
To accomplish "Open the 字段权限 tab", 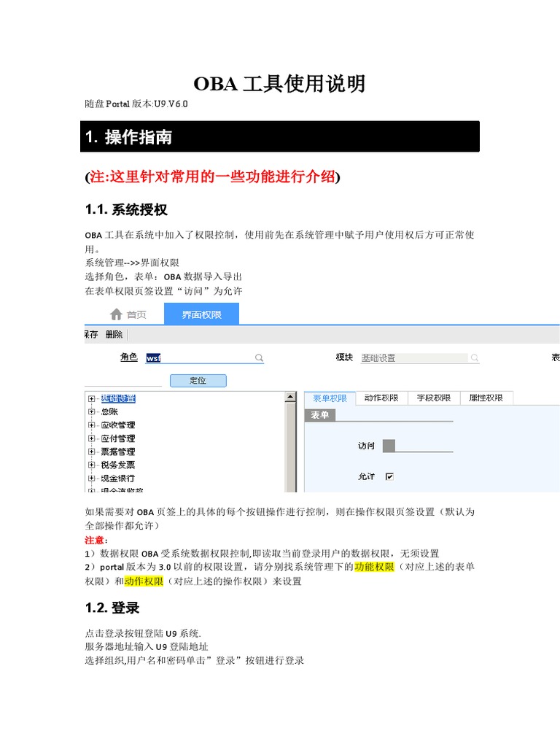I will pyautogui.click(x=434, y=398).
